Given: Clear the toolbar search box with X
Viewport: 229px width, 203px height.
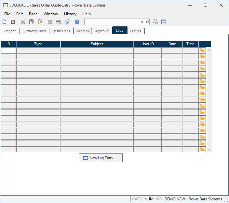Looking at the screenshot, I should pos(142,22).
